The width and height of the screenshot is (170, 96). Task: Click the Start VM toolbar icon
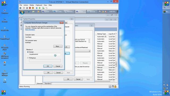24,8
